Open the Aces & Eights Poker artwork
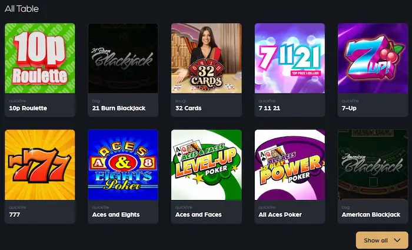The width and height of the screenshot is (412, 250). pyautogui.click(x=123, y=165)
